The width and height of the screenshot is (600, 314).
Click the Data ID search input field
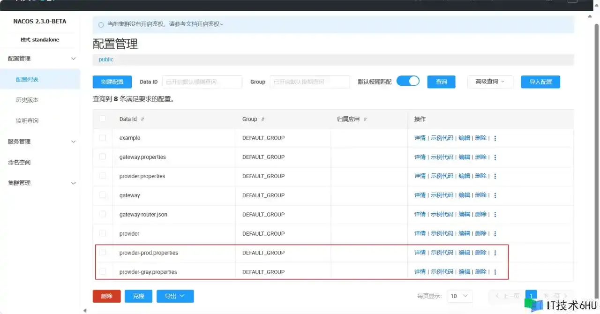click(202, 82)
